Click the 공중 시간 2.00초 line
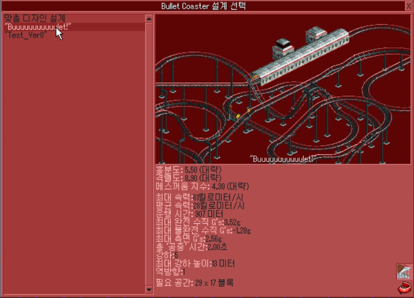This screenshot has width=414, height=298. point(192,247)
